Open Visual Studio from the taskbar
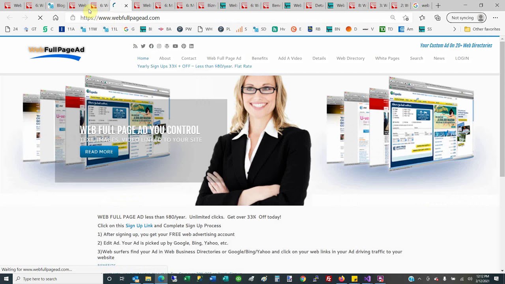This screenshot has width=505, height=284. 367,279
